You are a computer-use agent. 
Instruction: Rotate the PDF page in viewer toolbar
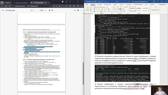click(x=52, y=10)
